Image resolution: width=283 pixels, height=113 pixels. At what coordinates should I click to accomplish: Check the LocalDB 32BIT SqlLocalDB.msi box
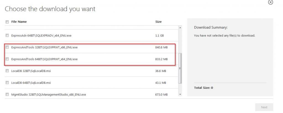[7, 71]
